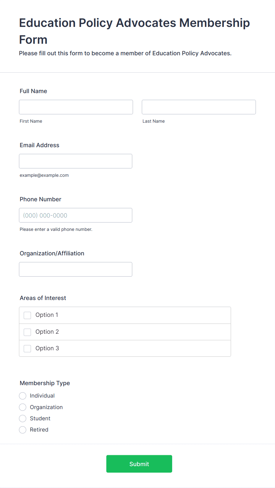Click the Last Name input field

click(199, 107)
